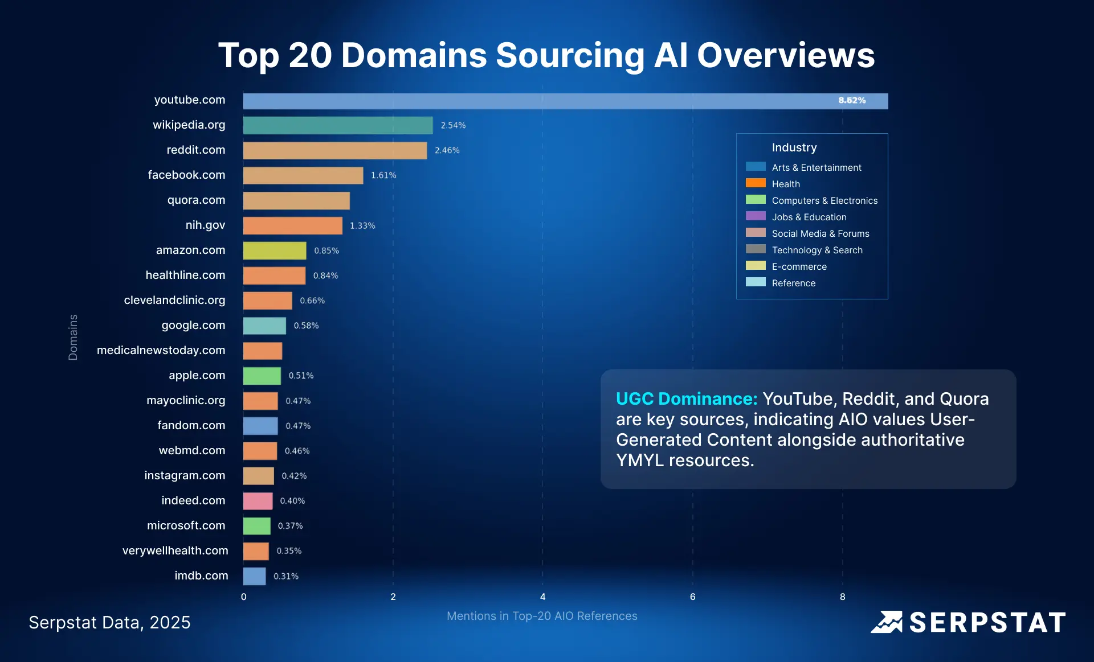Image resolution: width=1094 pixels, height=662 pixels.
Task: Select the Computers & Electronics legend swatch
Action: (756, 200)
